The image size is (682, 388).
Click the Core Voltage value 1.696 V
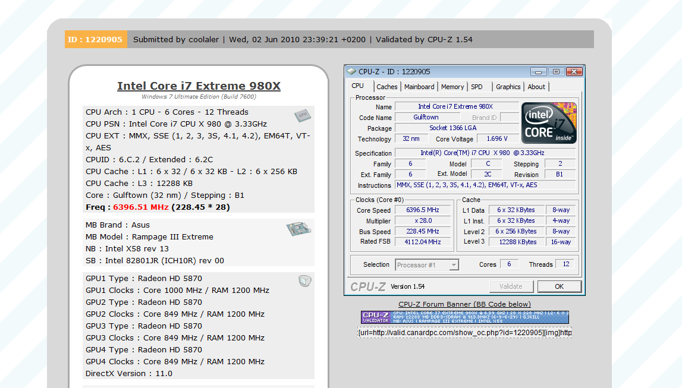(x=498, y=138)
